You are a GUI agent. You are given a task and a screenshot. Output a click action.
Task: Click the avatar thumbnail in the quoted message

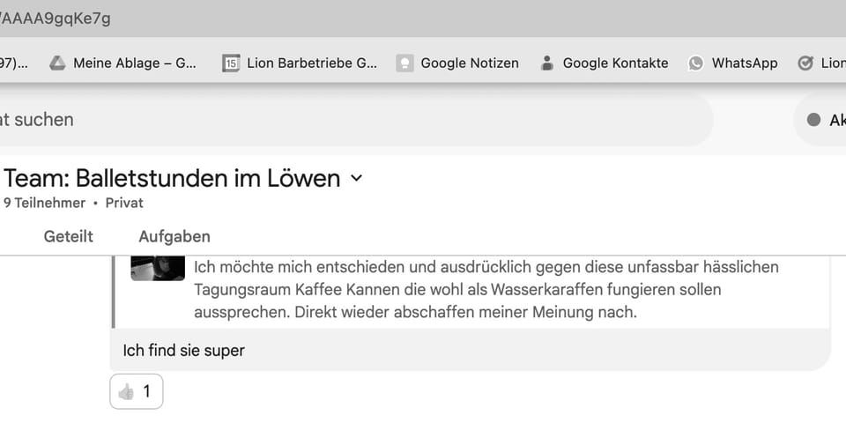tap(158, 268)
